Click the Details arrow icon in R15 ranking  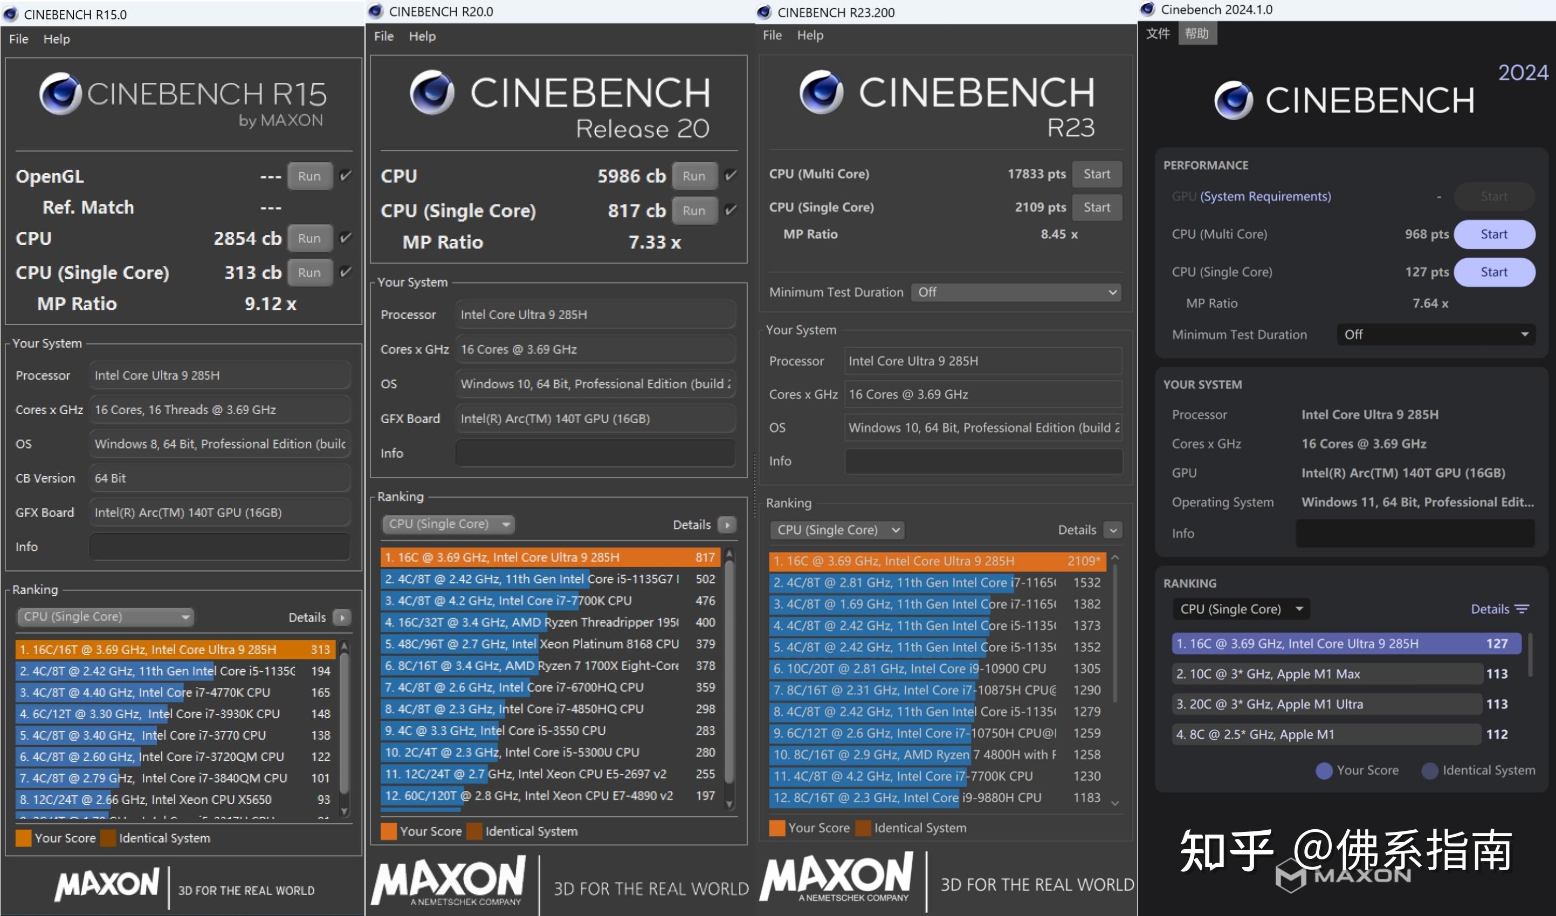click(342, 617)
